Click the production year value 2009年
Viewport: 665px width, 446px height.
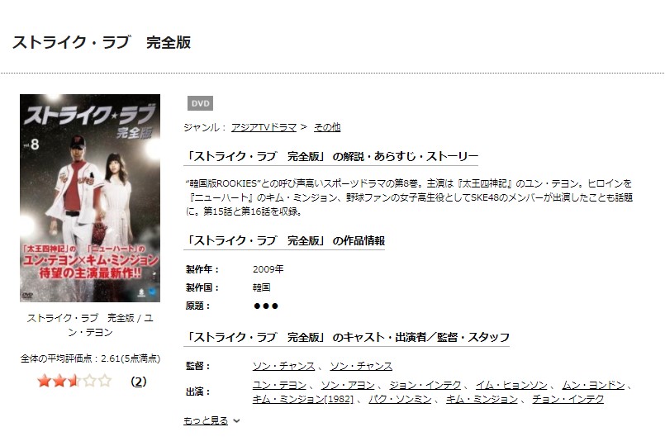coord(268,269)
